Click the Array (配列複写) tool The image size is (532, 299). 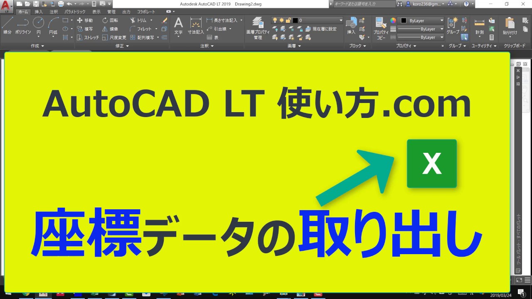click(141, 37)
